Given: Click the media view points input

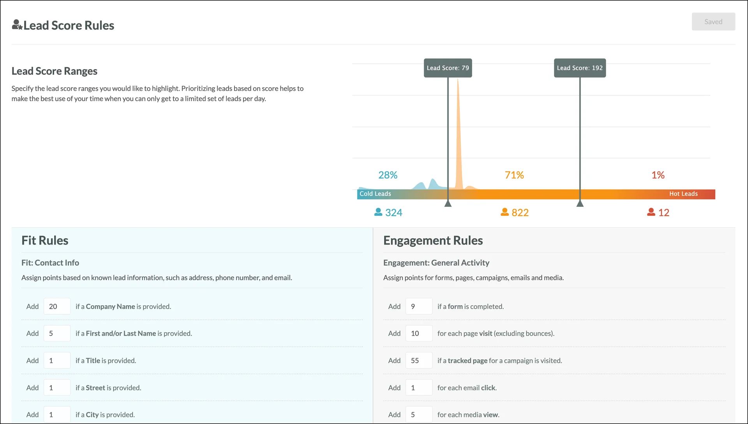Looking at the screenshot, I should (x=419, y=415).
